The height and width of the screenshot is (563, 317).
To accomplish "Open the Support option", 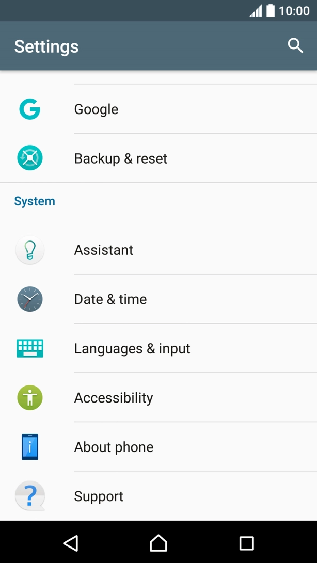I will (x=99, y=496).
